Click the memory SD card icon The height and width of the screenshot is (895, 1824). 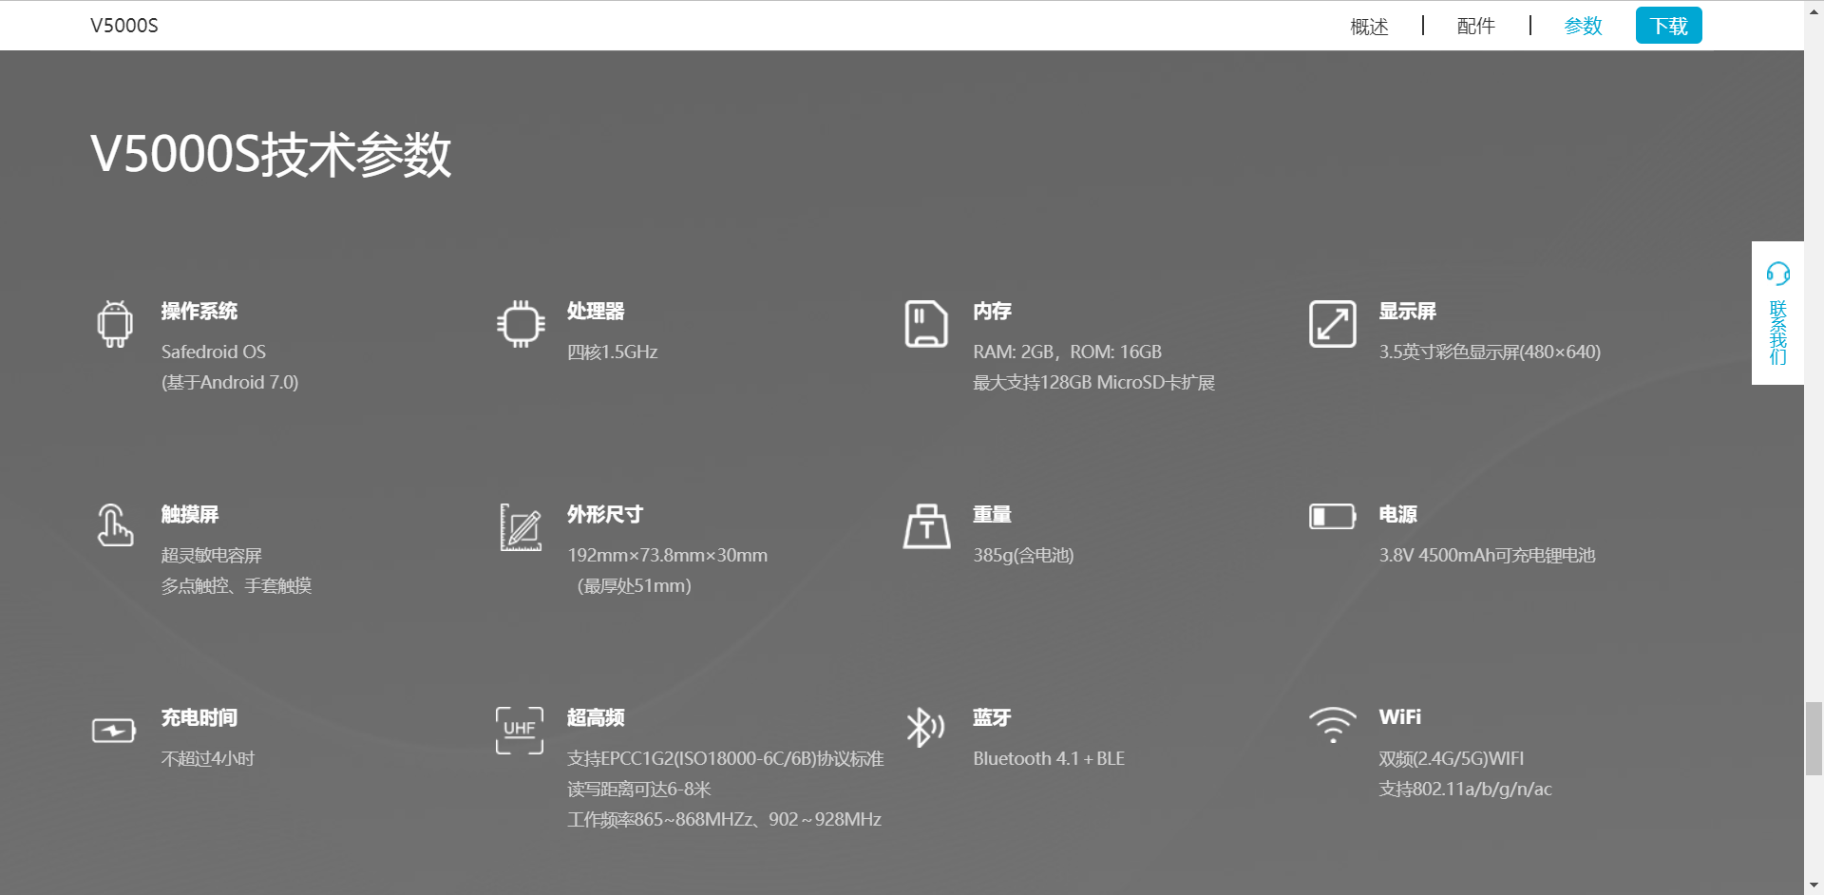[x=925, y=324]
